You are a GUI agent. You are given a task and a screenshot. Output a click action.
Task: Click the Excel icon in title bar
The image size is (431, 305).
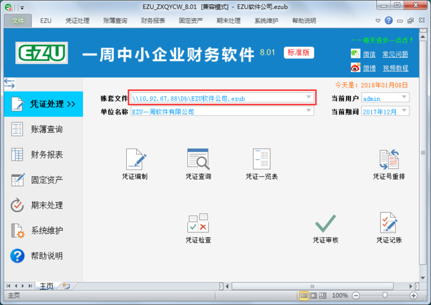tap(9, 8)
